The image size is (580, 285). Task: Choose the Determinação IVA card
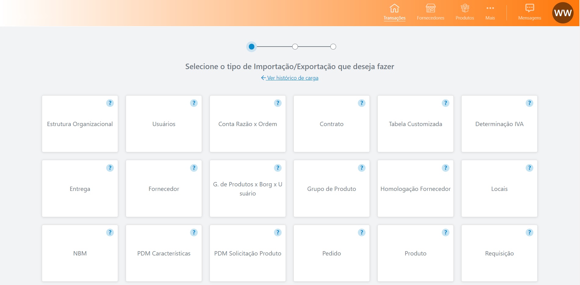click(499, 124)
